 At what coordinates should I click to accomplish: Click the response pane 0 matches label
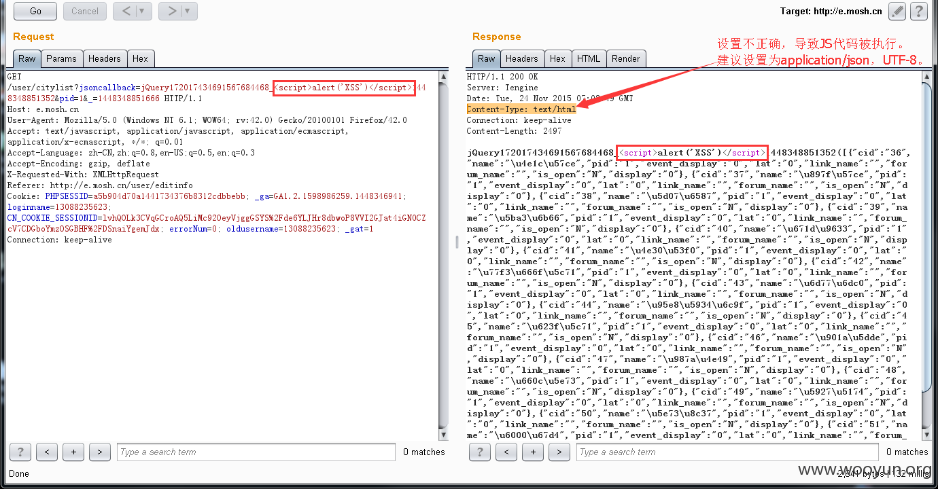coord(907,452)
